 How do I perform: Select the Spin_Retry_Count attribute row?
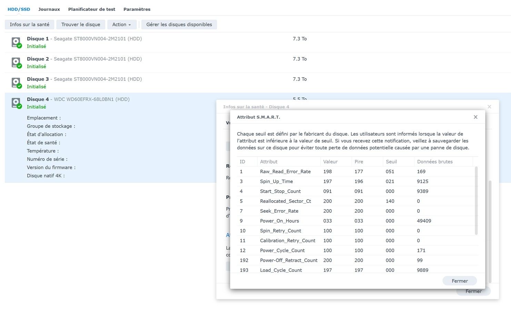[355, 231]
